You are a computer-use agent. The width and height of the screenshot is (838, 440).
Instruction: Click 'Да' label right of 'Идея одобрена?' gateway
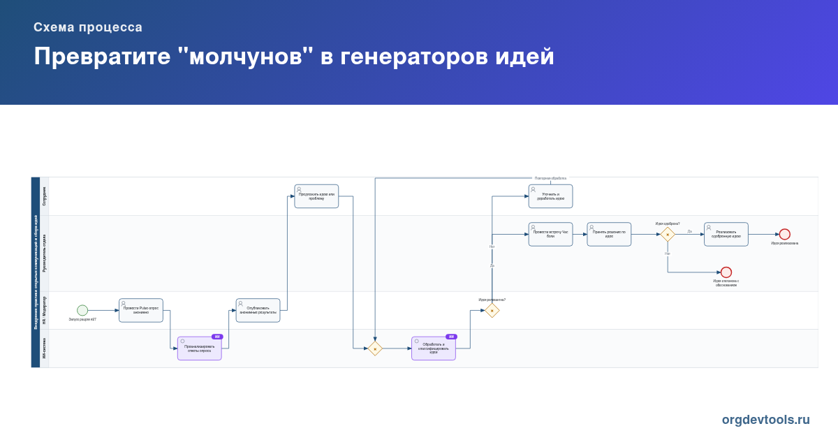click(x=690, y=231)
